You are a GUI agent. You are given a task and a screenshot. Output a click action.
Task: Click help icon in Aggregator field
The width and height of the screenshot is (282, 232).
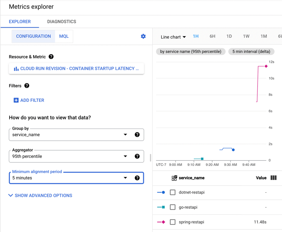[x=137, y=156]
